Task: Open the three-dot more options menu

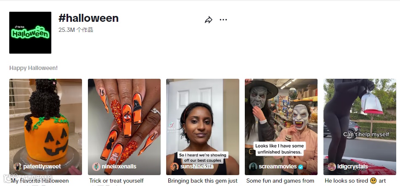Action: 223,20
